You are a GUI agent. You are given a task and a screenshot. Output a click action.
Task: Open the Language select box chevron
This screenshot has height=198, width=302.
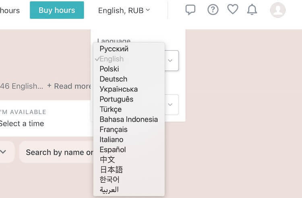click(170, 60)
